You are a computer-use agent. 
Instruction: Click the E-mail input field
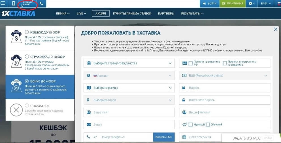point(129,125)
